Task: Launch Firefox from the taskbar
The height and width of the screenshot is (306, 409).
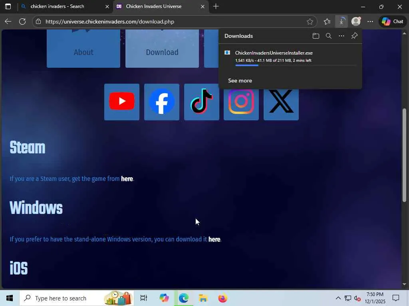Action: 222,298
